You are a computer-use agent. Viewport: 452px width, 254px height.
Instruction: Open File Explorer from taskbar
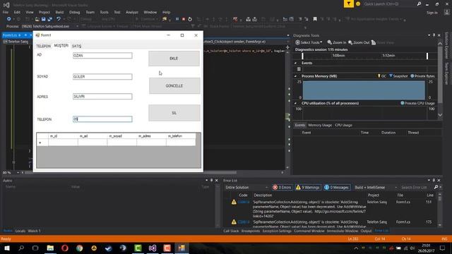click(x=50, y=248)
